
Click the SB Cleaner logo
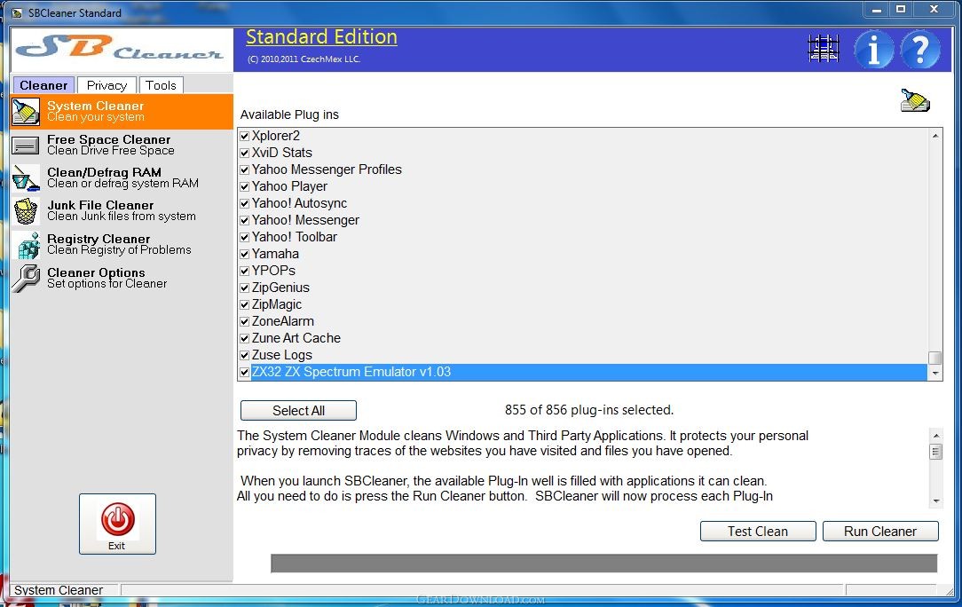coord(122,49)
